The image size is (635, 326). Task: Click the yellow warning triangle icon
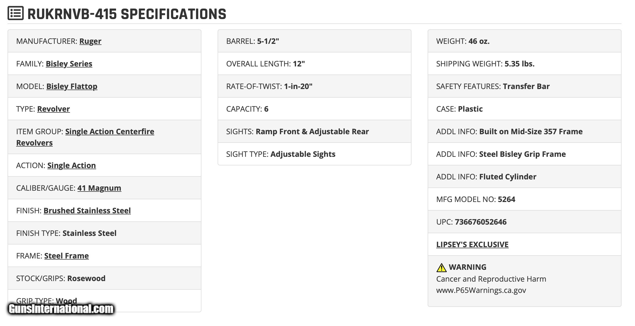441,268
